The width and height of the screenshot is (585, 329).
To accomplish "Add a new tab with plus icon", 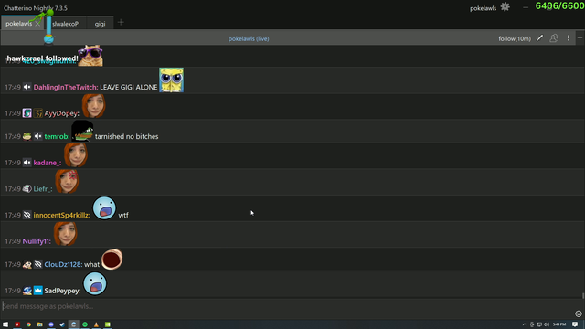I will 121,23.
